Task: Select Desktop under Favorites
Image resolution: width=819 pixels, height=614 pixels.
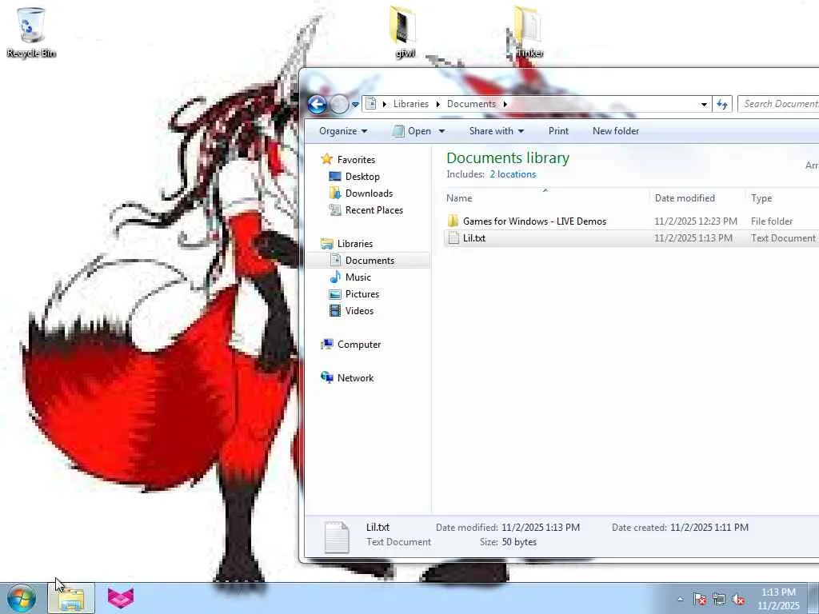Action: pos(362,177)
